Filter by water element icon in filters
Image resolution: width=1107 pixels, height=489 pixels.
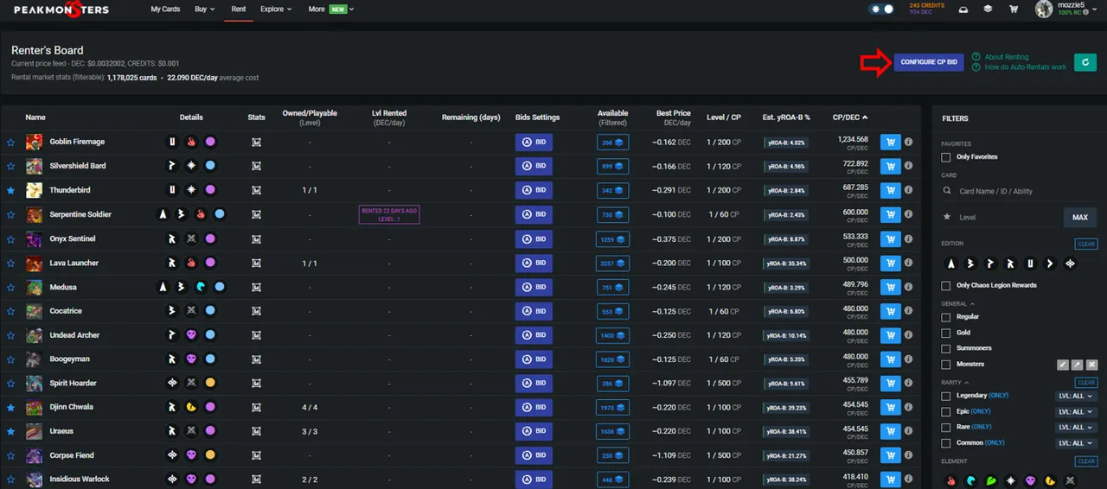(971, 480)
